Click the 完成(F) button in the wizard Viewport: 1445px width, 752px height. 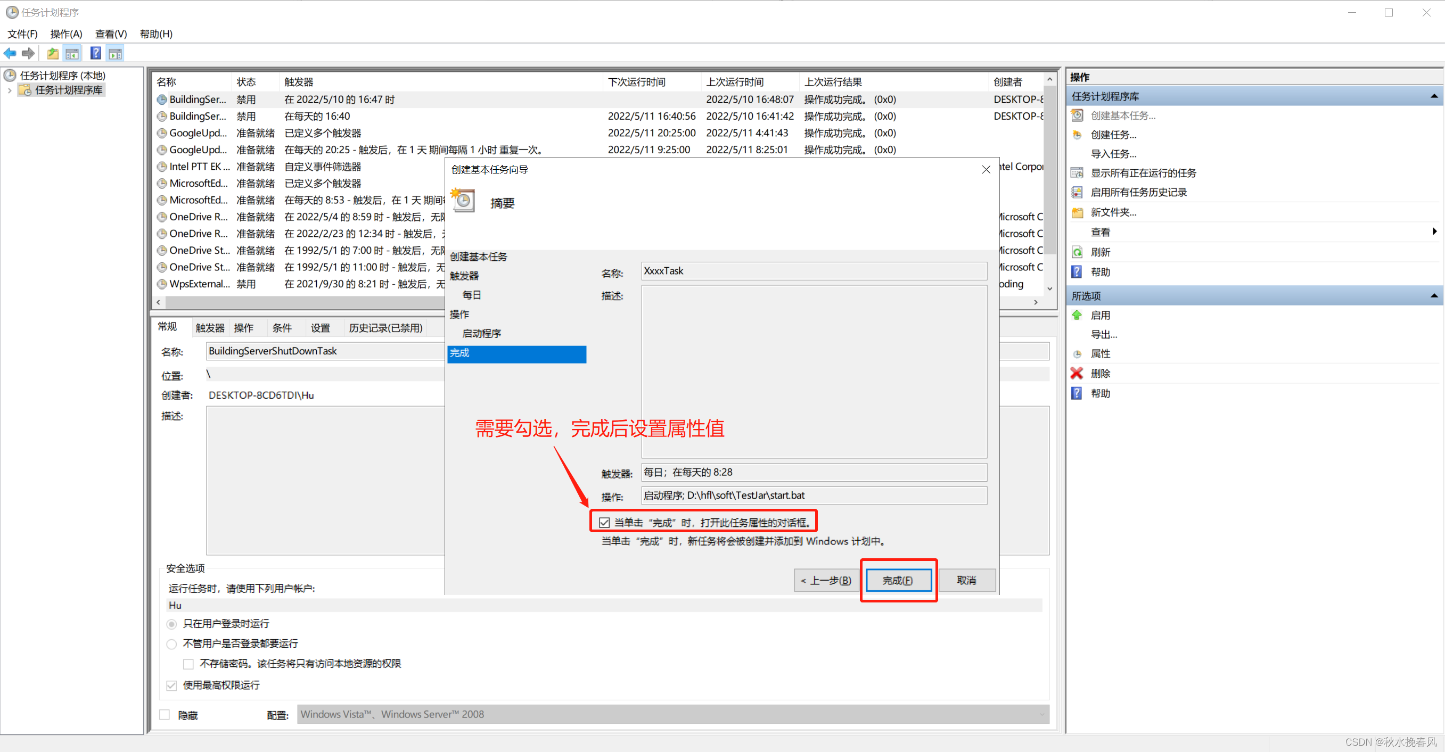click(x=899, y=581)
